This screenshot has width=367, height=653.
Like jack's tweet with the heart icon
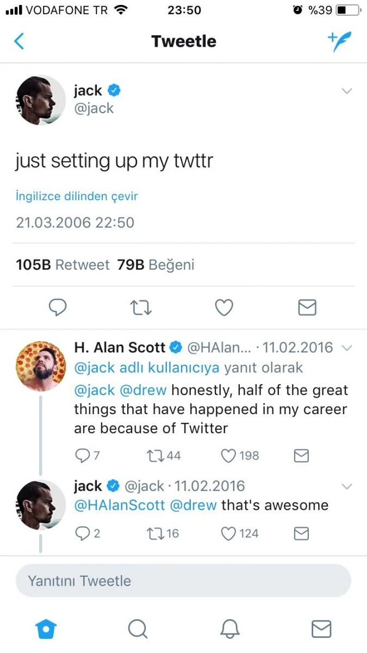tap(223, 307)
